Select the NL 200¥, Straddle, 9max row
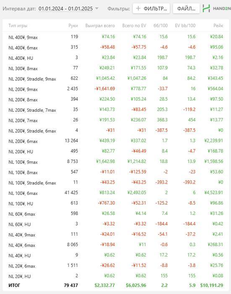This screenshot has width=231, height=294. [116, 79]
